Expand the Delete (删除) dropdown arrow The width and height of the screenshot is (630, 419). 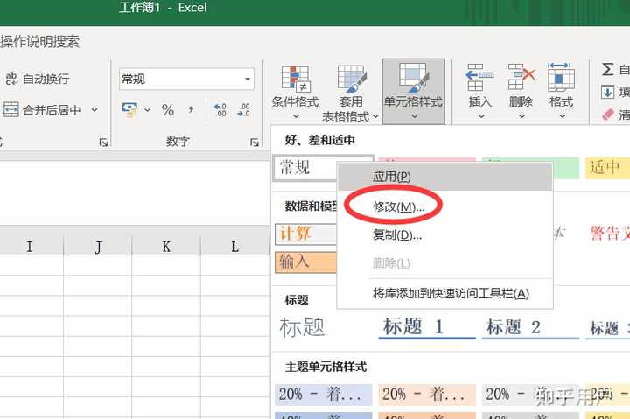(521, 116)
